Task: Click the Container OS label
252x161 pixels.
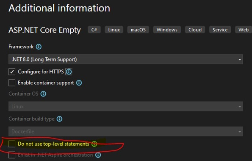Action: [x=23, y=94]
